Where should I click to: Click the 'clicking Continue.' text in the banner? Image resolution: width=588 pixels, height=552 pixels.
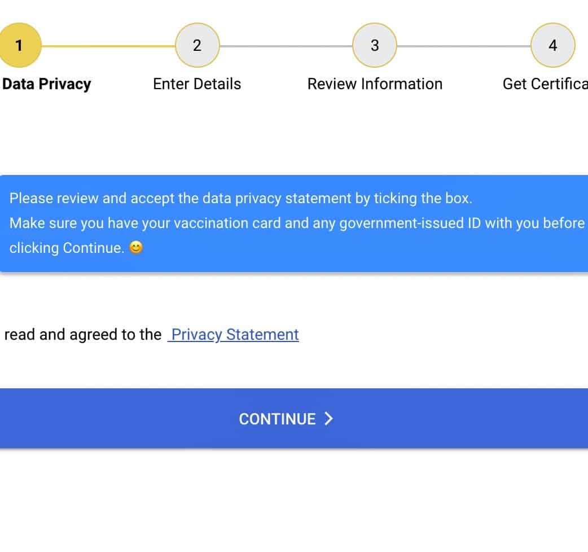(x=67, y=248)
